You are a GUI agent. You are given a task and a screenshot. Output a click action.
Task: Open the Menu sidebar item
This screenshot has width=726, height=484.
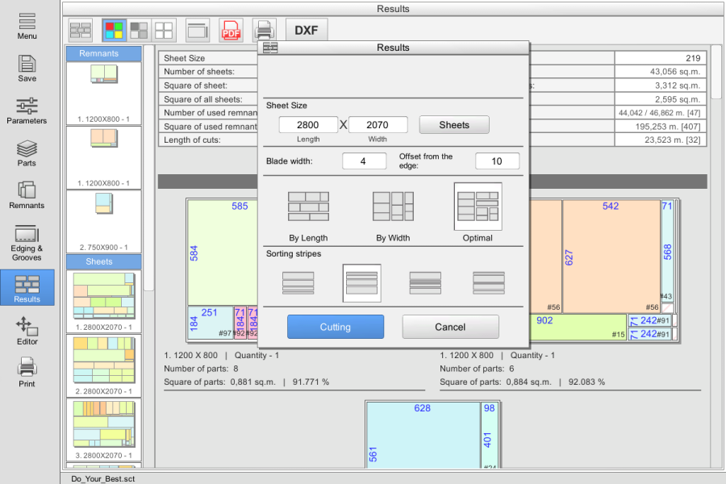coord(27,26)
